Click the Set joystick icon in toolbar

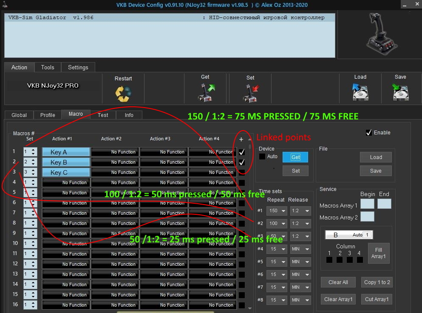click(x=250, y=93)
